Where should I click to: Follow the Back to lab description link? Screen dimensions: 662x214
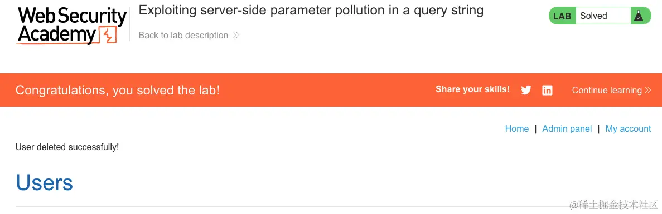(183, 36)
